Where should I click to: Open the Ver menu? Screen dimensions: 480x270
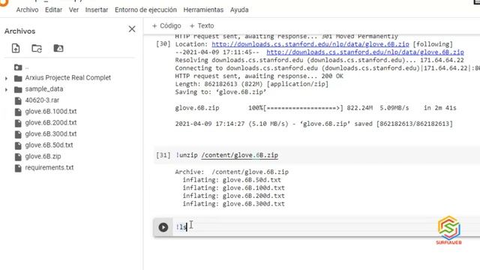[x=73, y=10]
